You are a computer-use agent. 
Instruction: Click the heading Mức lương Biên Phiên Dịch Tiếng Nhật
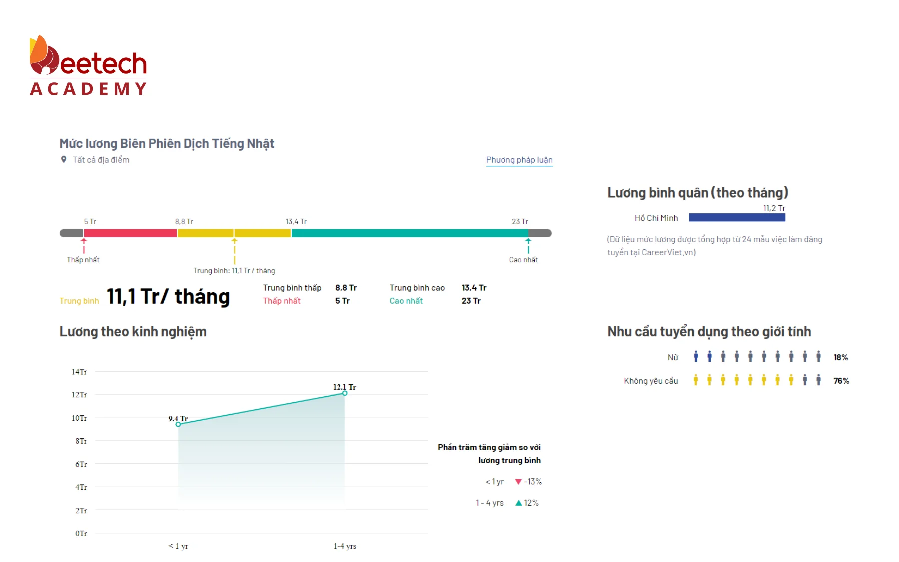pos(167,144)
